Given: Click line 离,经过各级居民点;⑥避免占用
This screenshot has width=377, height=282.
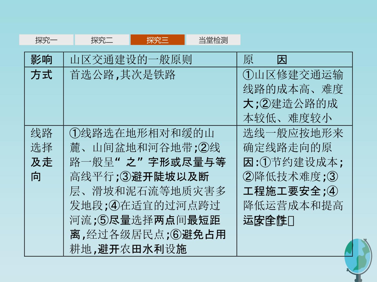Looking at the screenshot, I should coord(148,234).
